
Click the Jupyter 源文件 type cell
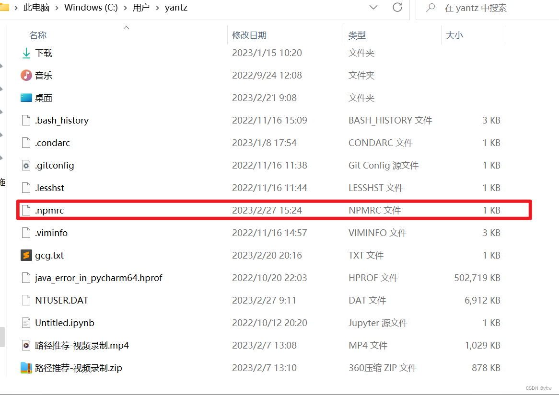pos(378,323)
